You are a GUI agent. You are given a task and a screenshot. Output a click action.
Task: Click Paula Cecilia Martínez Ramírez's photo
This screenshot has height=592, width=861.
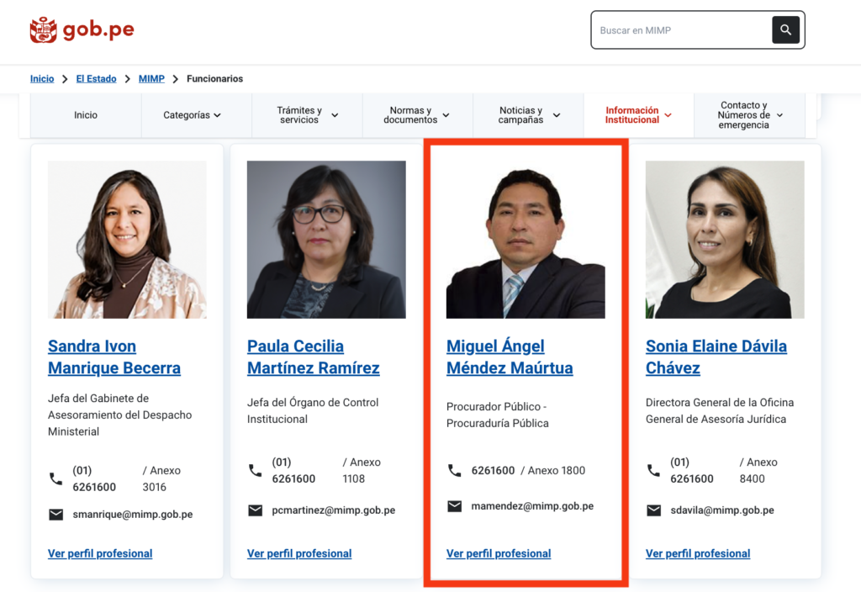coord(326,240)
